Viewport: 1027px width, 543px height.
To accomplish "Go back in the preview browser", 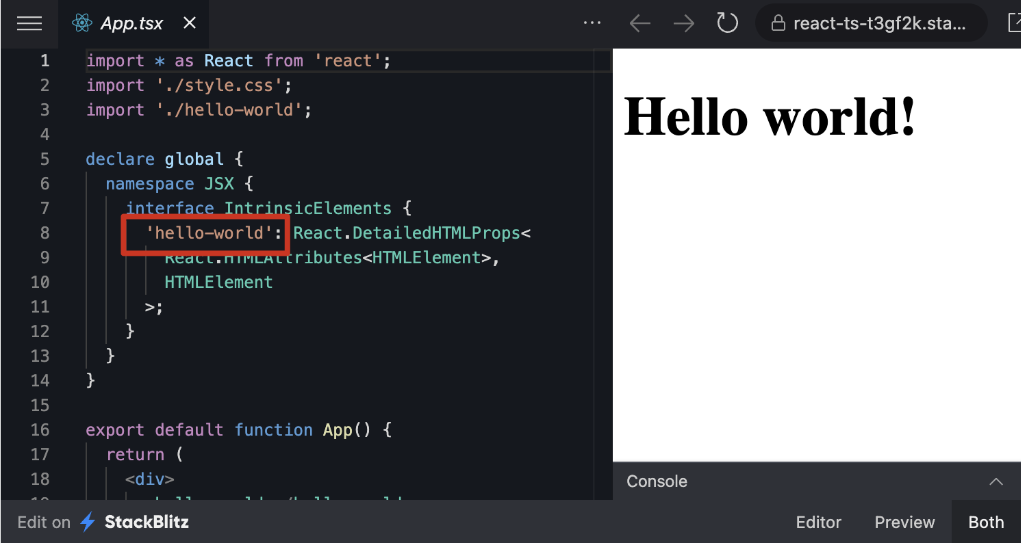I will 639,24.
